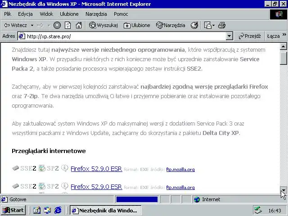This screenshot has width=288, height=216.
Task: Expand the address bar dropdown list
Action: (x=229, y=36)
